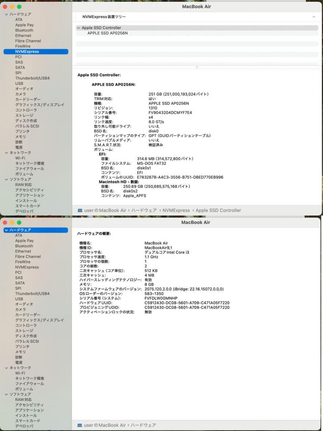The width and height of the screenshot is (323, 431).
Task: Select PCI in top window sidebar
Action: pyautogui.click(x=19, y=57)
